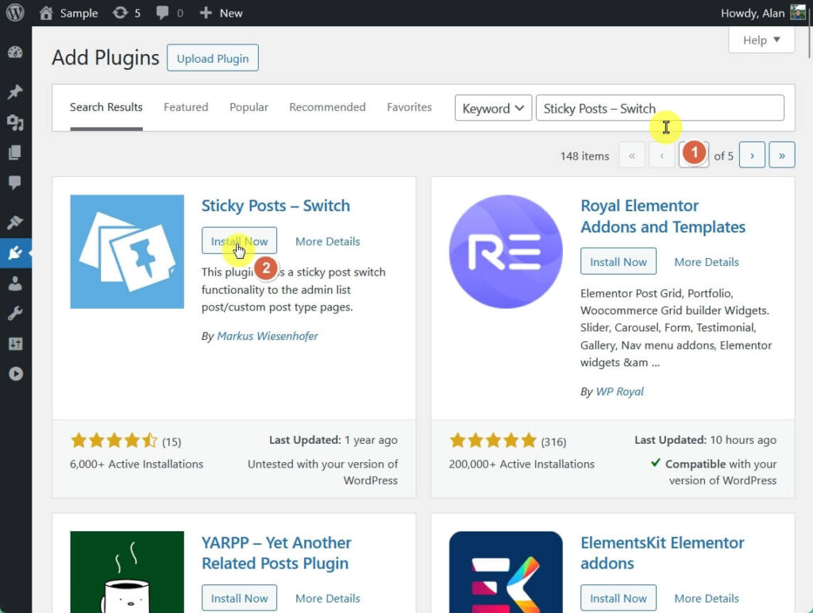The image size is (813, 613).
Task: Click the 6,000+ Active Installations text
Action: pos(137,464)
